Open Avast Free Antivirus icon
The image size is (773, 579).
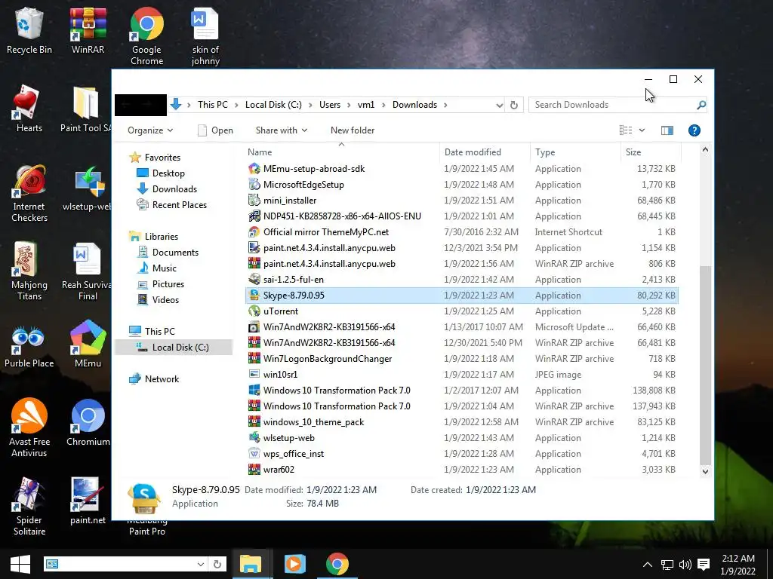click(29, 428)
